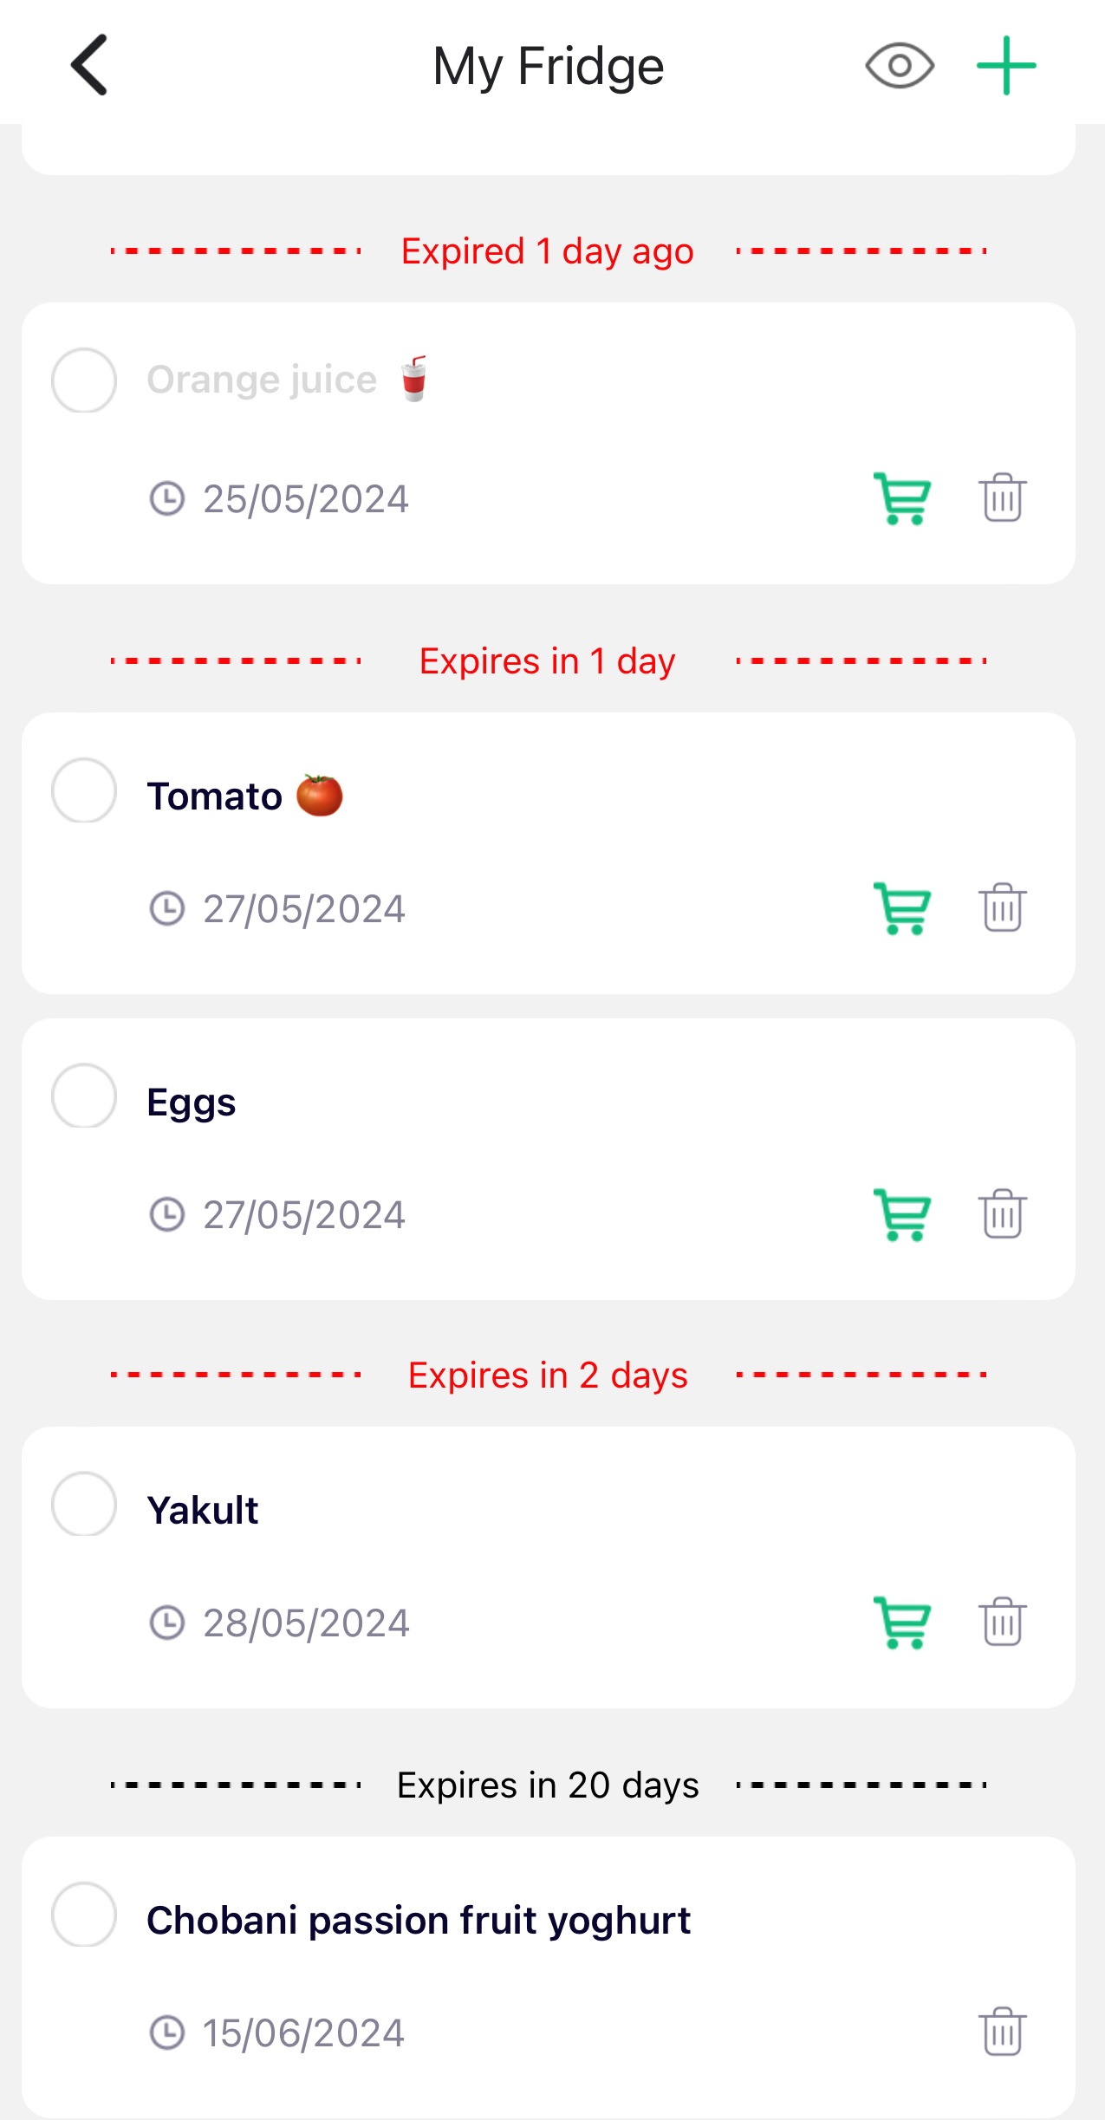
Task: Delete the Yakult item
Action: coord(1003,1623)
